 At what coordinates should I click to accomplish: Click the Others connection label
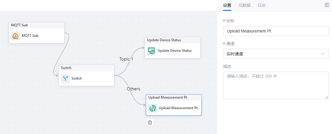coord(133,89)
